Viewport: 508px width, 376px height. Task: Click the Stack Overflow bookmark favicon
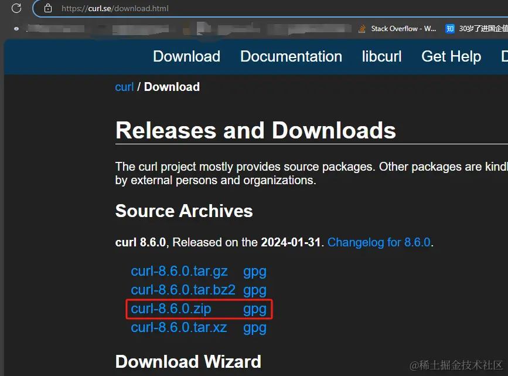pyautogui.click(x=362, y=29)
